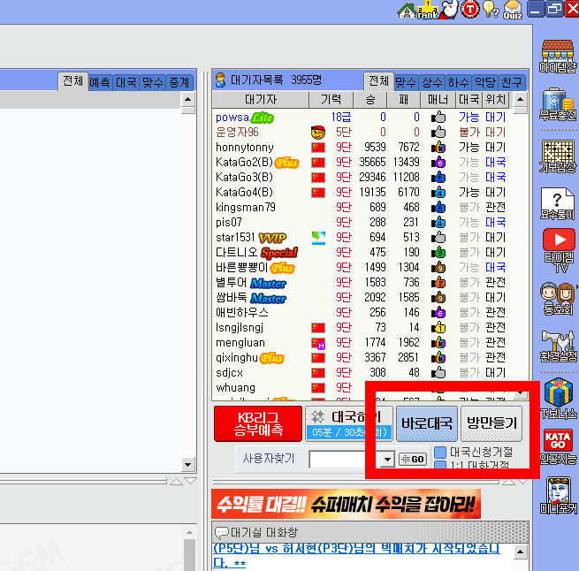The width and height of the screenshot is (579, 571).
Task: Click the waiting list scrollbar up arrow
Action: tap(521, 99)
